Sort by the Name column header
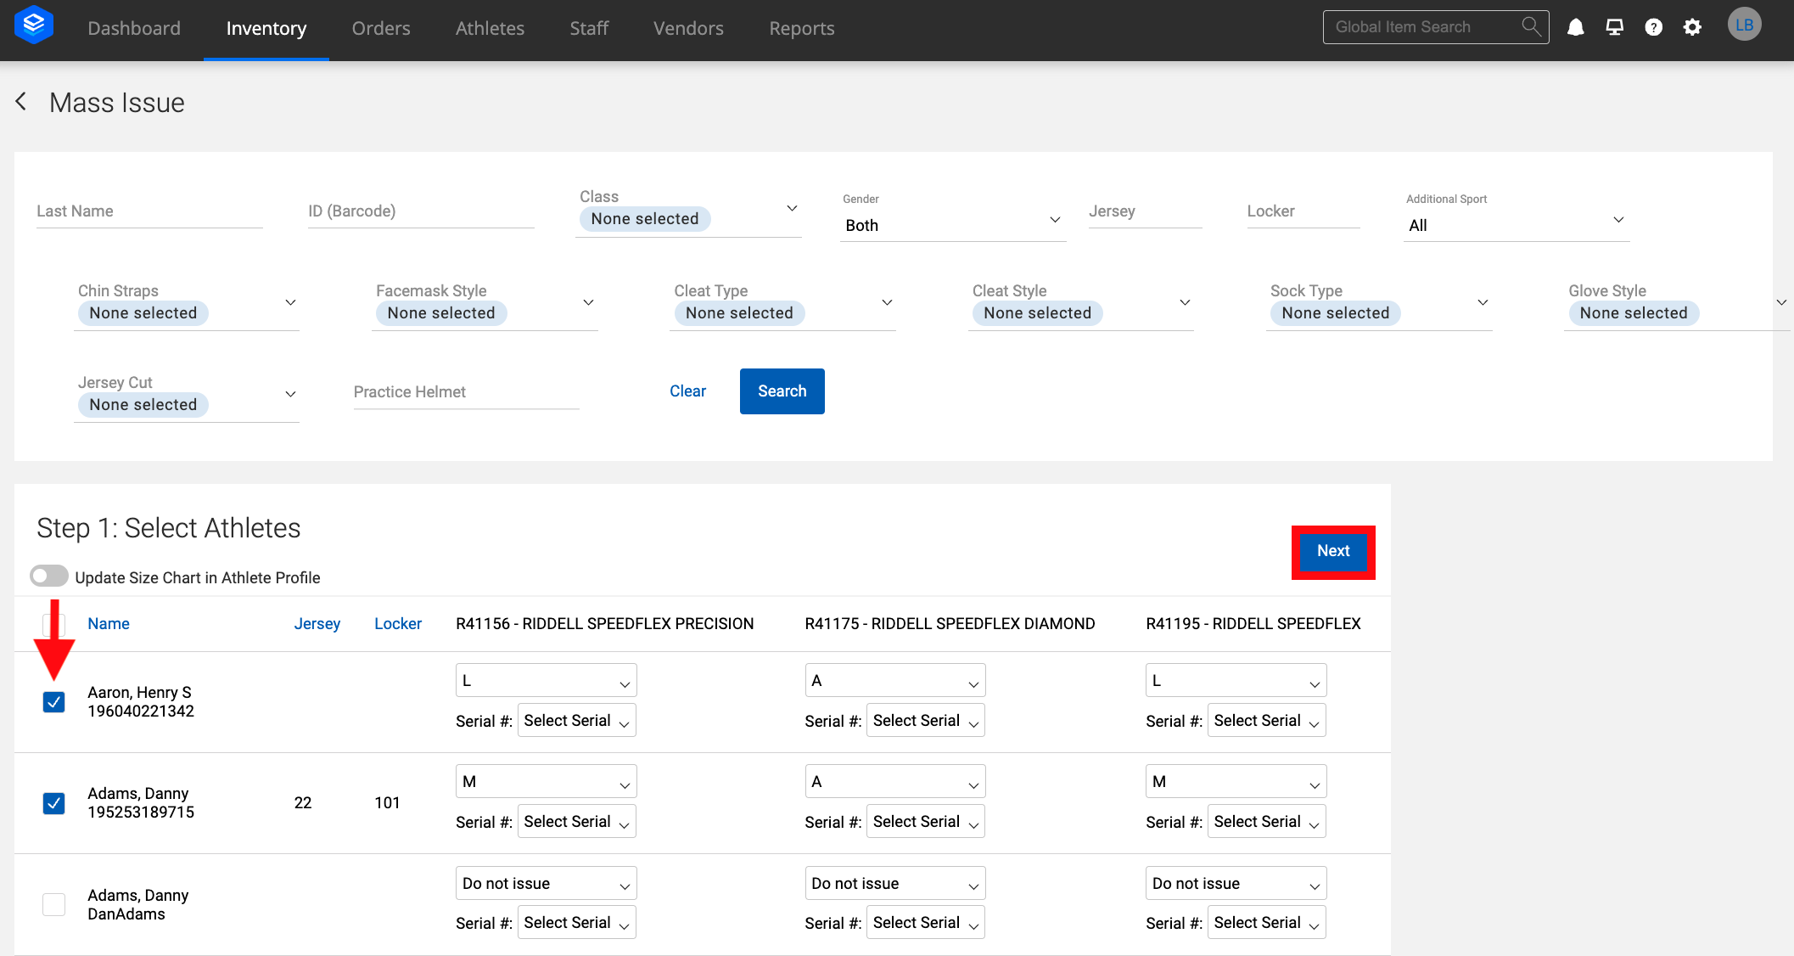1794x956 pixels. point(109,624)
